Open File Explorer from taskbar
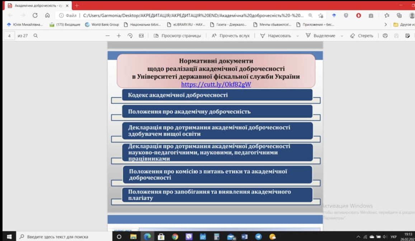This screenshot has height=241, width=415. click(133, 237)
